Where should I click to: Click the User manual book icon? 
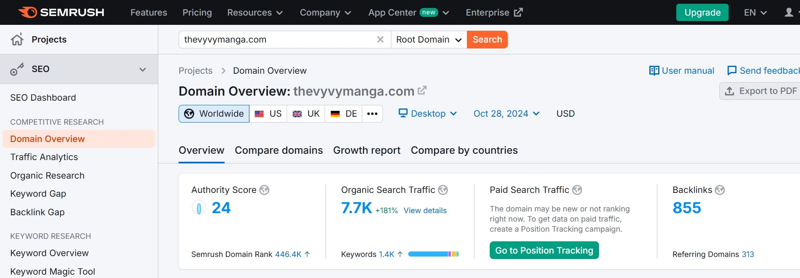pyautogui.click(x=654, y=71)
